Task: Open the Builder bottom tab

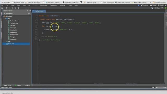Action: [18, 85]
